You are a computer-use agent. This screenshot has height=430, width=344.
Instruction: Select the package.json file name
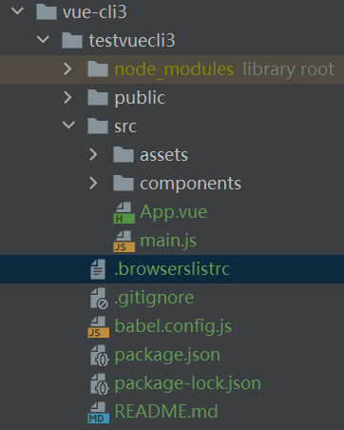[167, 355]
